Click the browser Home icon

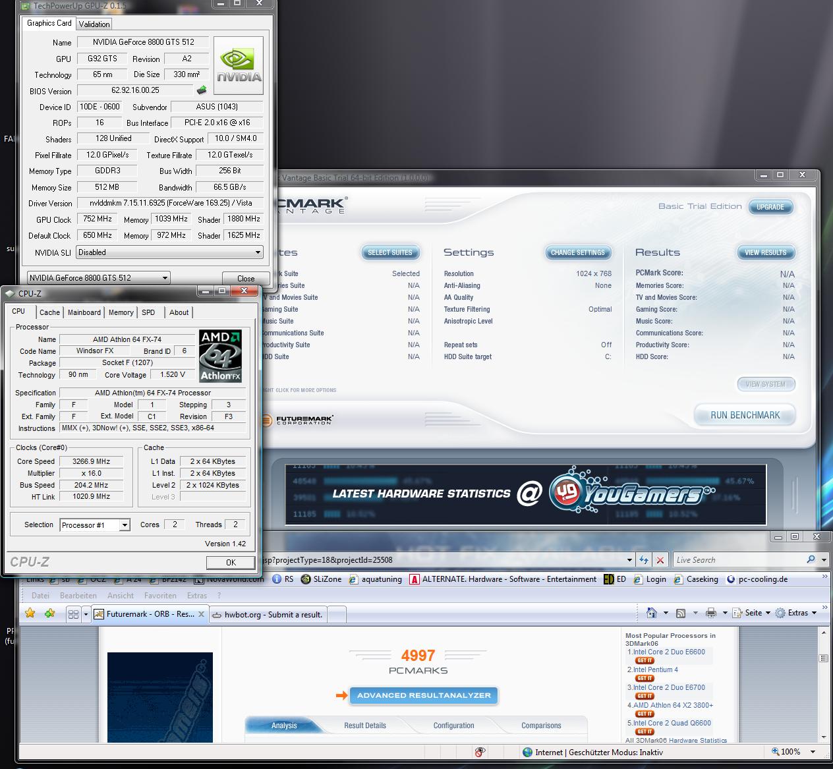652,613
